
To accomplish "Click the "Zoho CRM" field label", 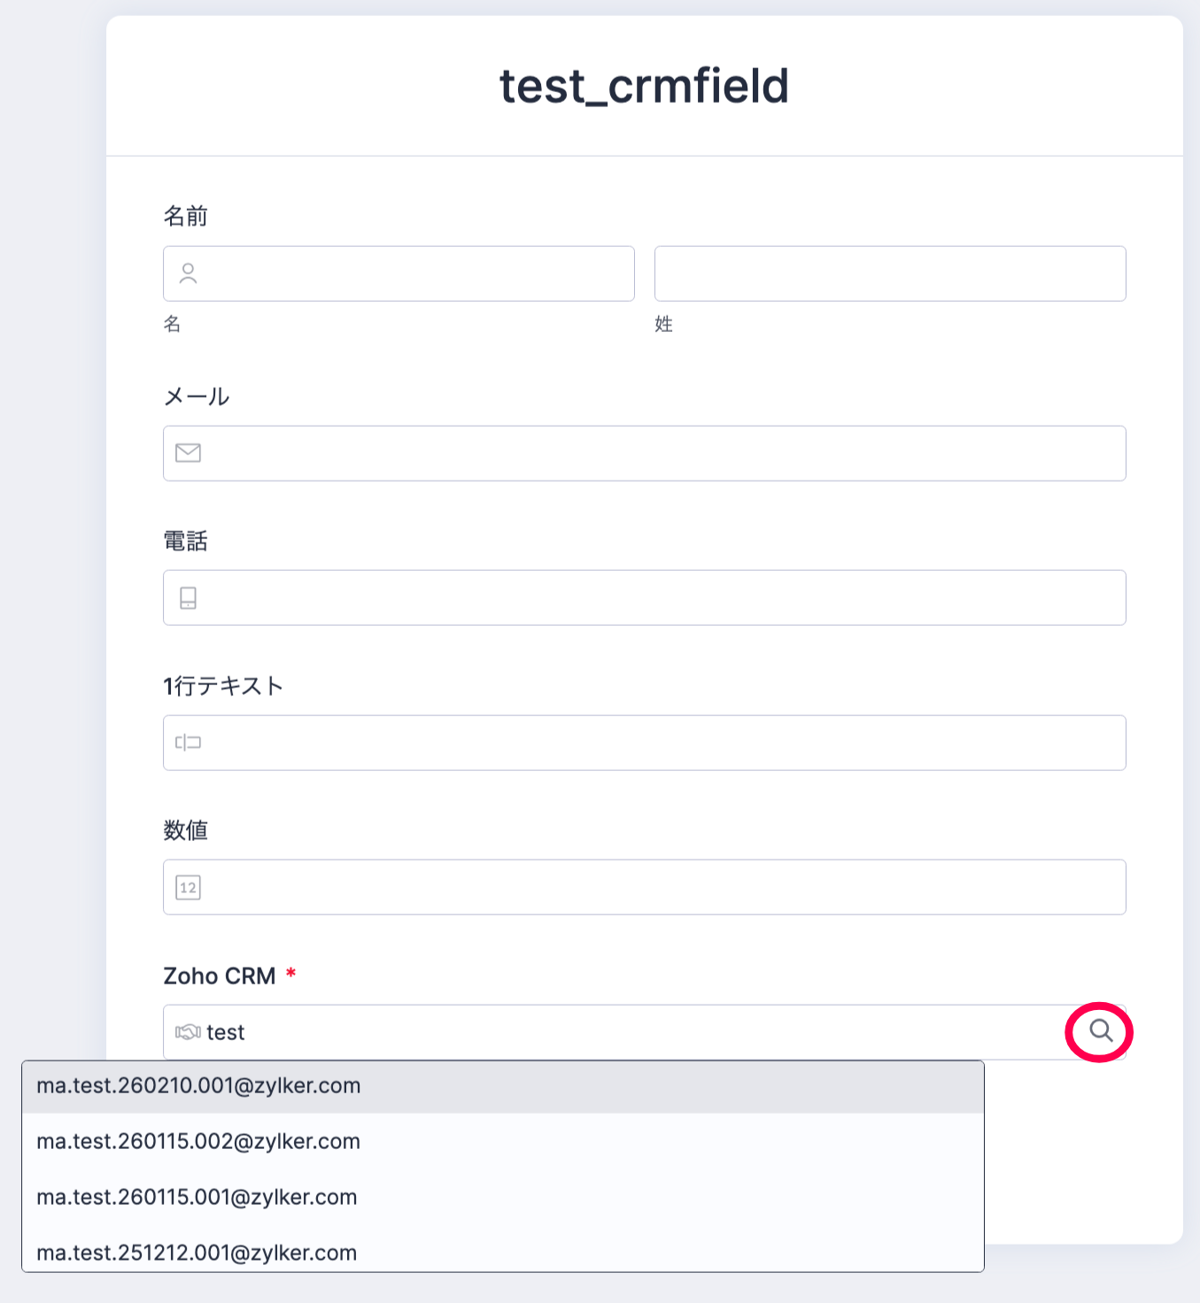I will (220, 976).
